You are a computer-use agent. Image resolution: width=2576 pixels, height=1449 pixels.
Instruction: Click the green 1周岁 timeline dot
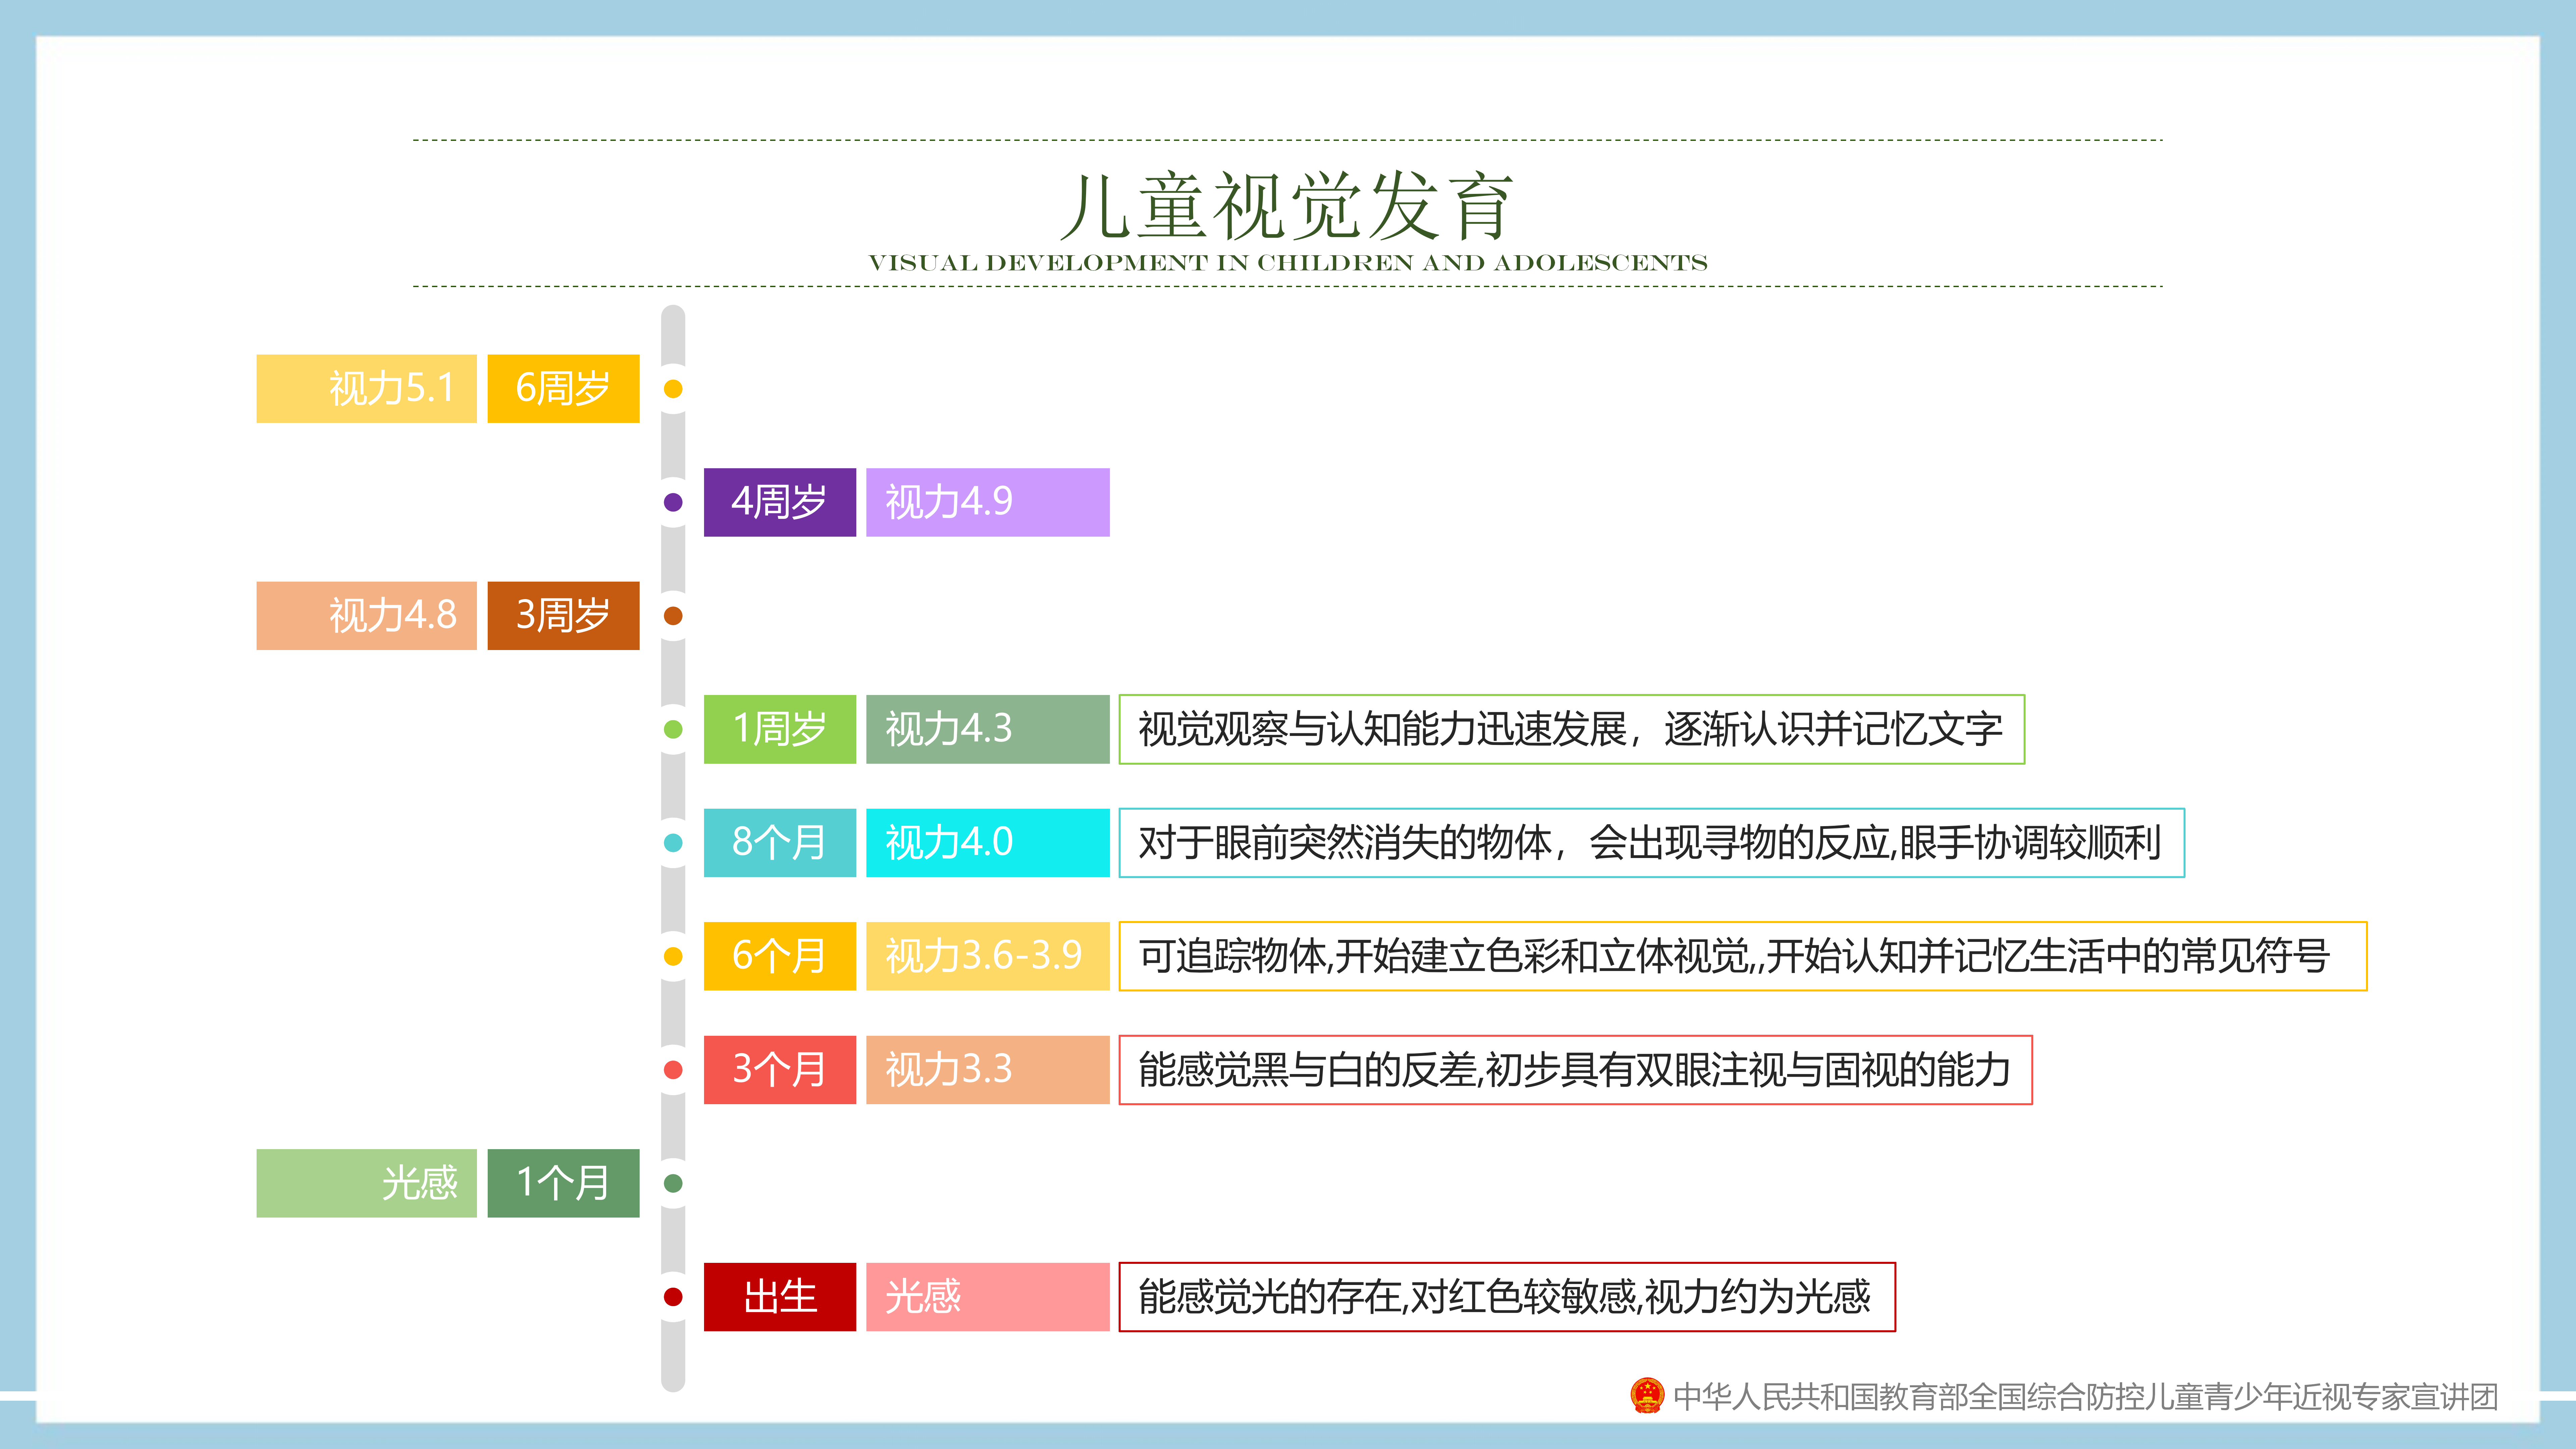[673, 729]
